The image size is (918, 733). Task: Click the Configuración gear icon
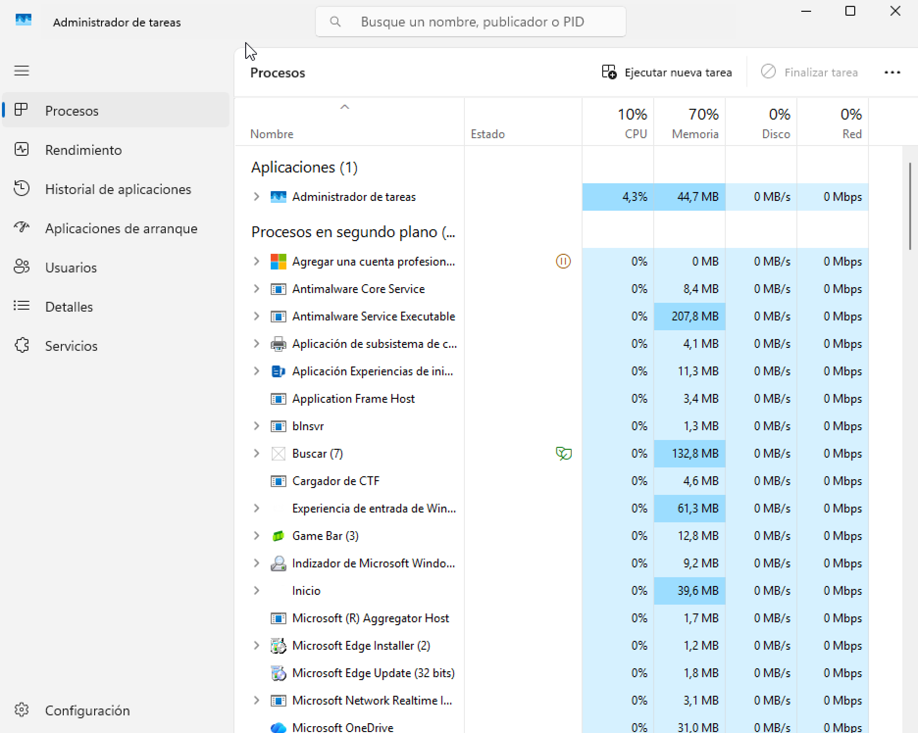point(22,710)
